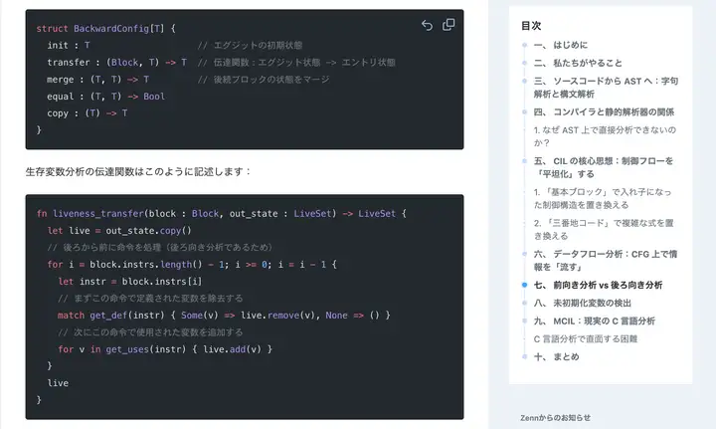
Task: Go to 三、ソースコードから AST へ section
Action: pyautogui.click(x=606, y=88)
